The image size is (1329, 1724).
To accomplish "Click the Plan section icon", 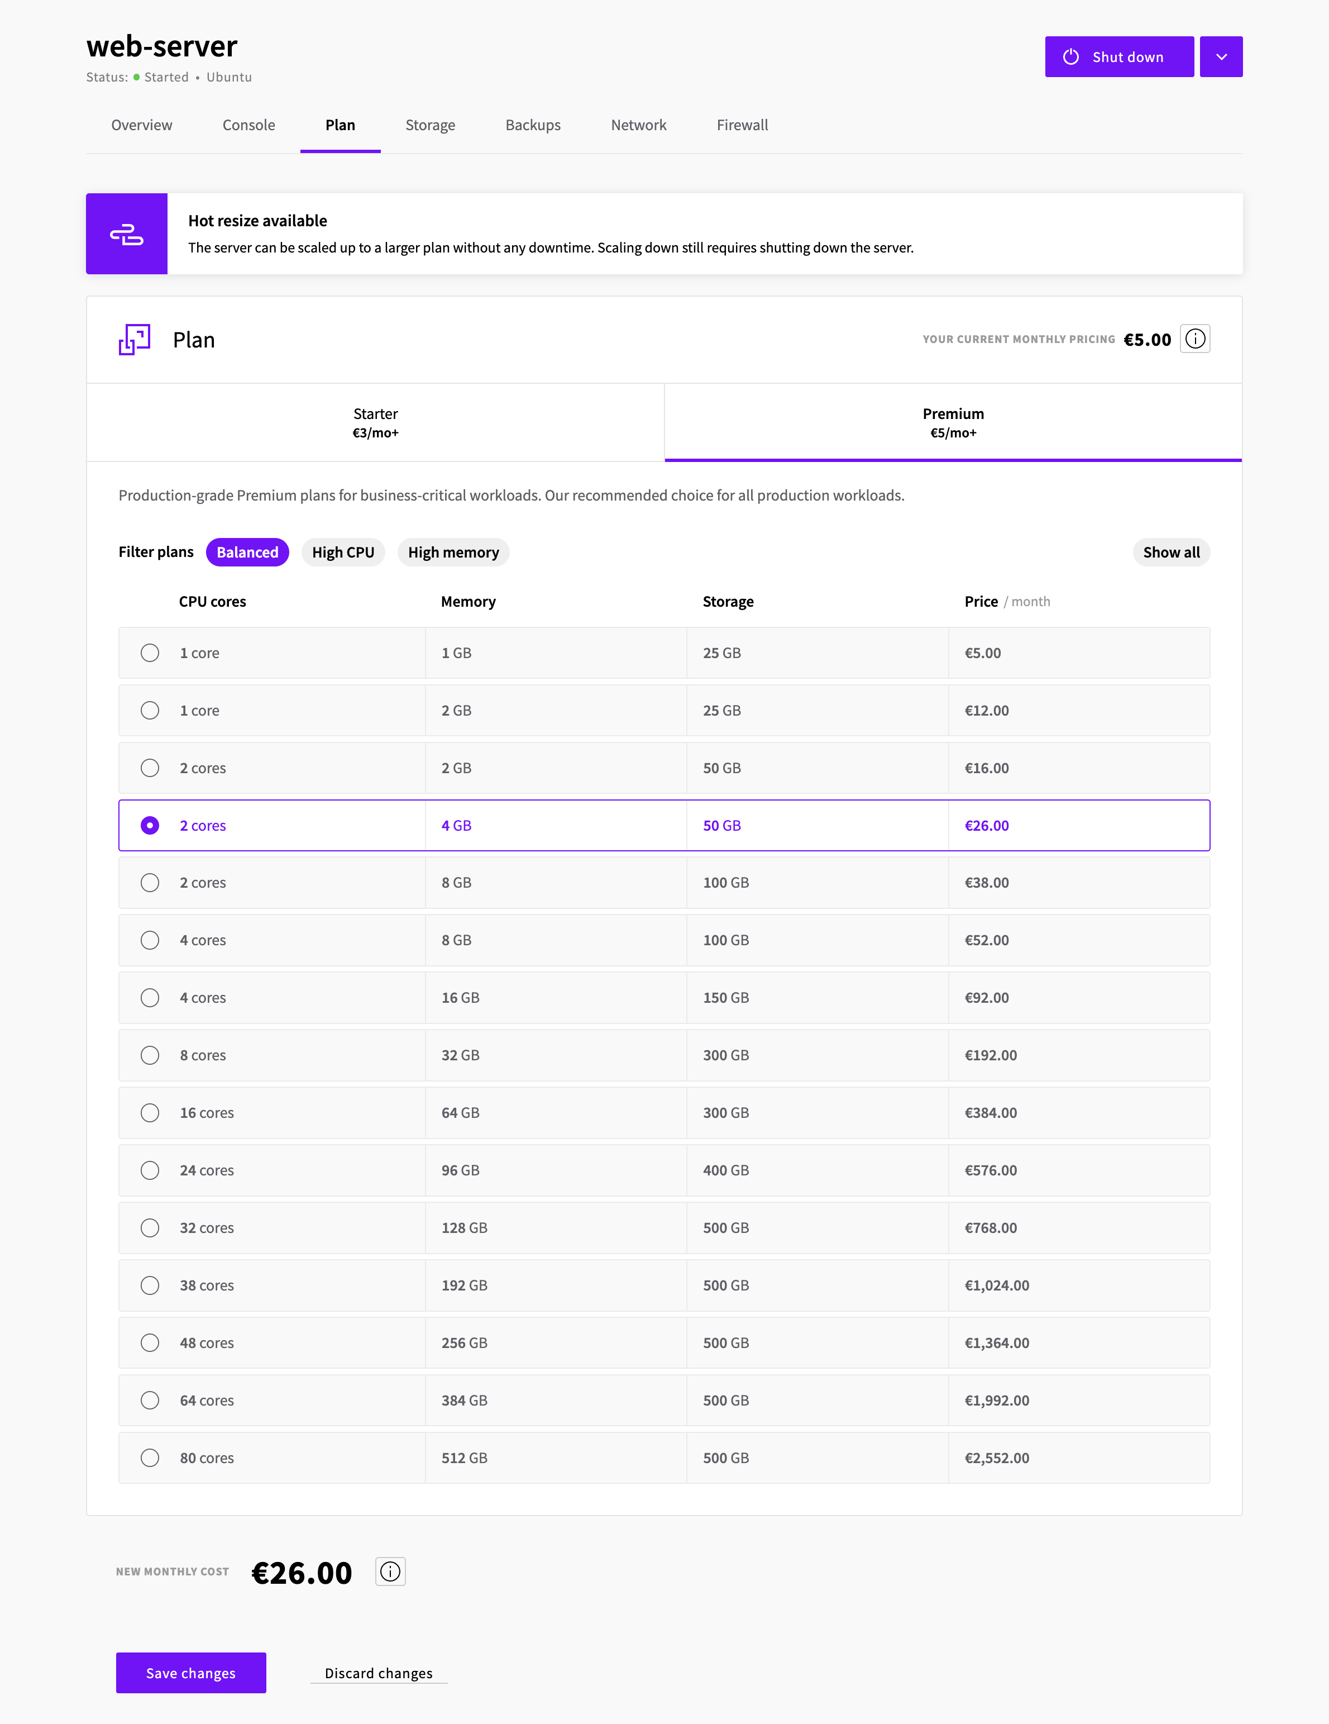I will click(x=135, y=340).
